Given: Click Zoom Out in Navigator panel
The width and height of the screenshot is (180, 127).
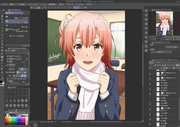Looking at the screenshot, I should (x=169, y=37).
